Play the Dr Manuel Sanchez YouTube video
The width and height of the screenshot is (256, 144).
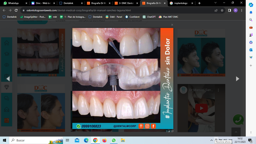(201, 108)
